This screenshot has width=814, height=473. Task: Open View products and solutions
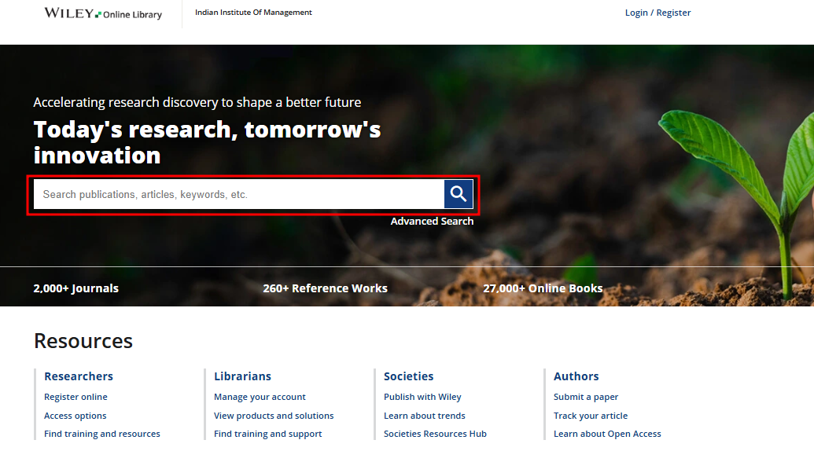coord(274,416)
